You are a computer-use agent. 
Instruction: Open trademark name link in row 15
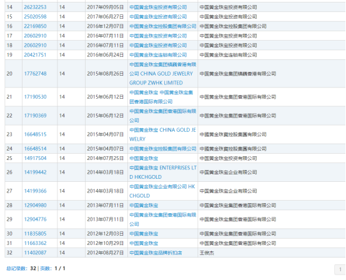tap(158, 16)
